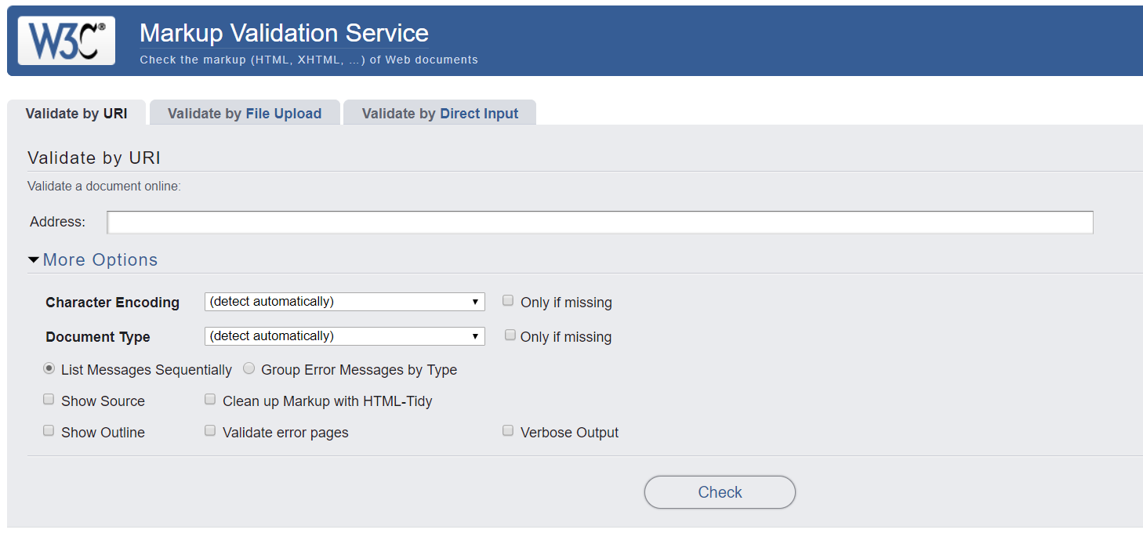Select Group Error Messages by Type
This screenshot has height=533, width=1143.
tap(249, 368)
